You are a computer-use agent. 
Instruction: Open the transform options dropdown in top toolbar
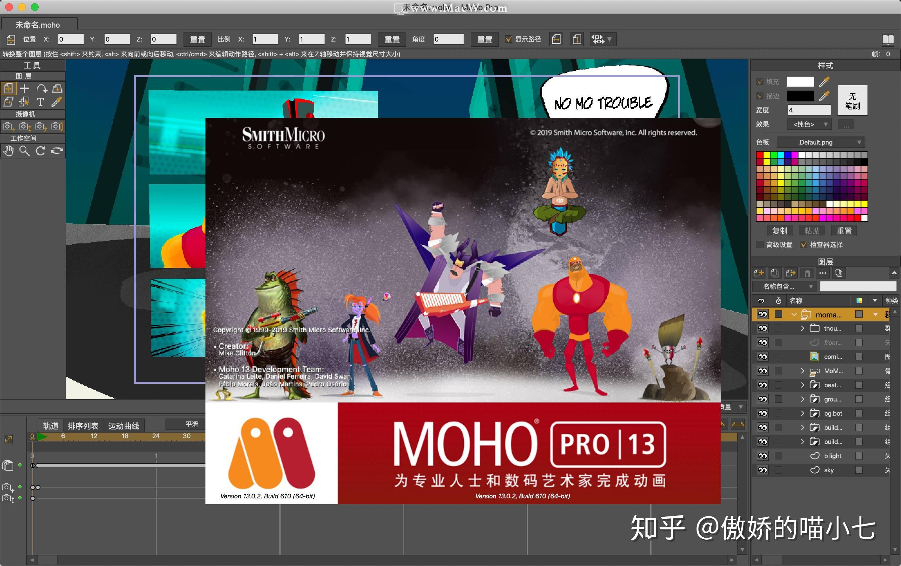602,39
